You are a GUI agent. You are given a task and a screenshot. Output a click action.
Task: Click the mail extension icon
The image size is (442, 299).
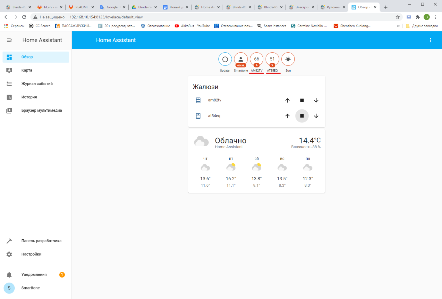click(x=409, y=17)
